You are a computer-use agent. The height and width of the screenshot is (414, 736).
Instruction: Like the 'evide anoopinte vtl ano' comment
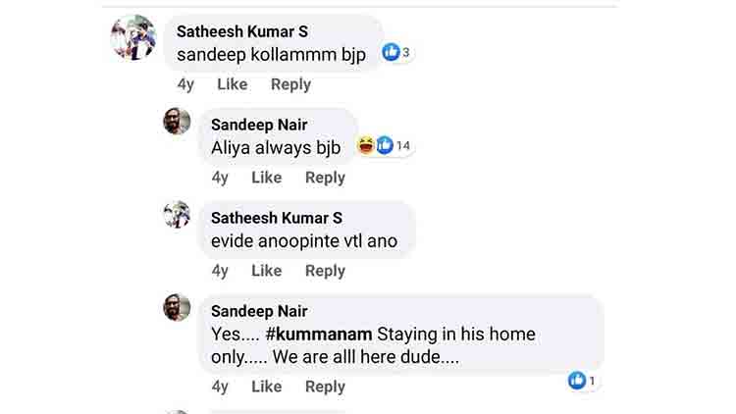point(266,271)
